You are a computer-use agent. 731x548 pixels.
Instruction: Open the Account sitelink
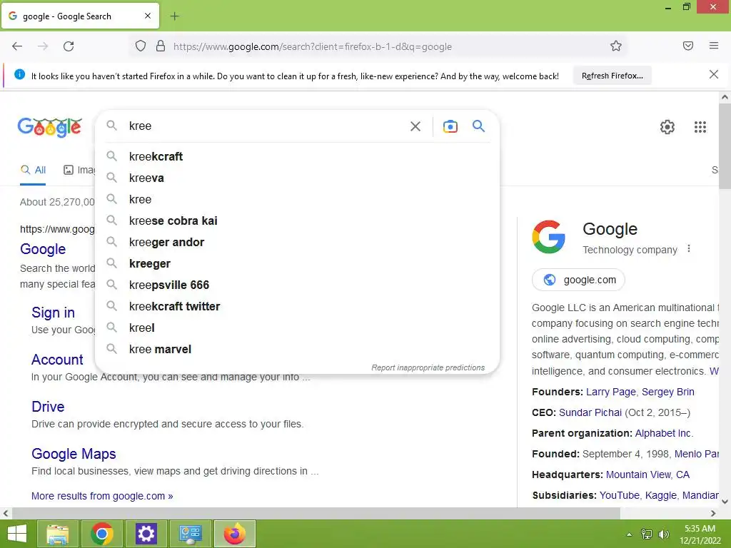coord(57,360)
